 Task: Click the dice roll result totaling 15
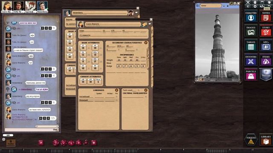coord(47,118)
